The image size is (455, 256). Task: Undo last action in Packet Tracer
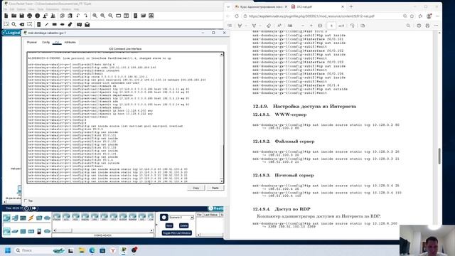pos(78,16)
